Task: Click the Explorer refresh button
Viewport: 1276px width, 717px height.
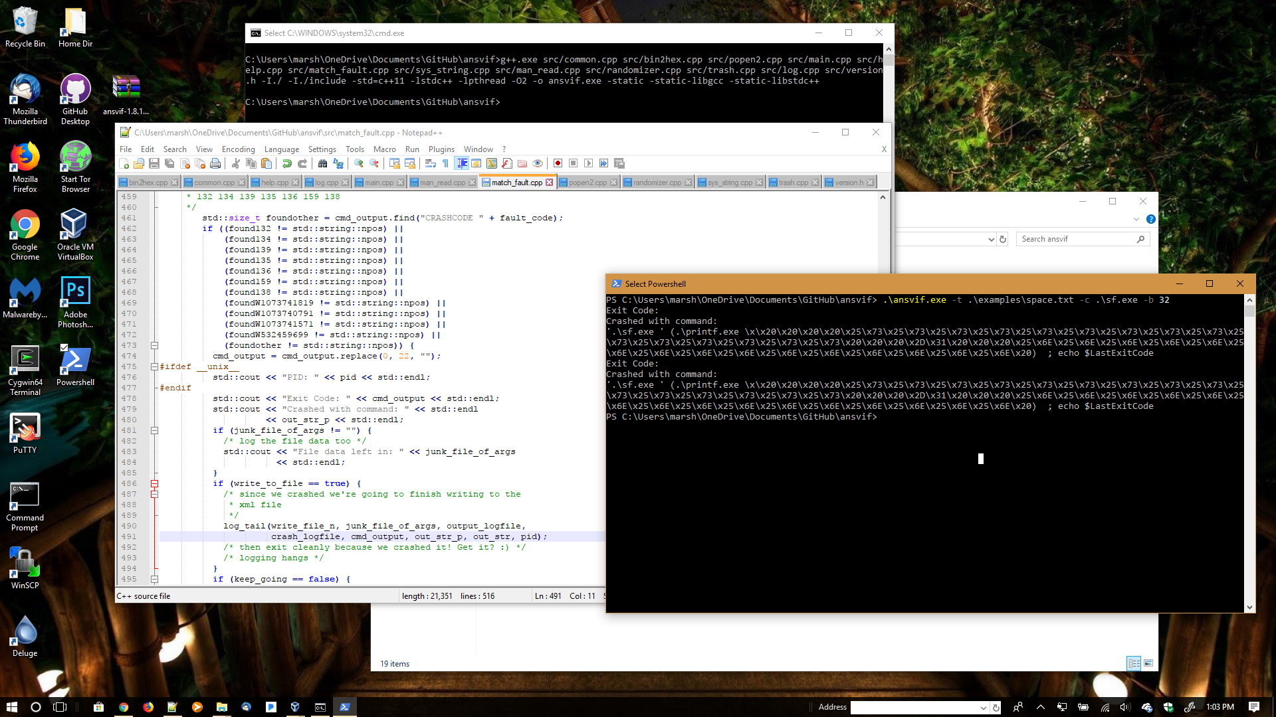Action: click(1003, 240)
